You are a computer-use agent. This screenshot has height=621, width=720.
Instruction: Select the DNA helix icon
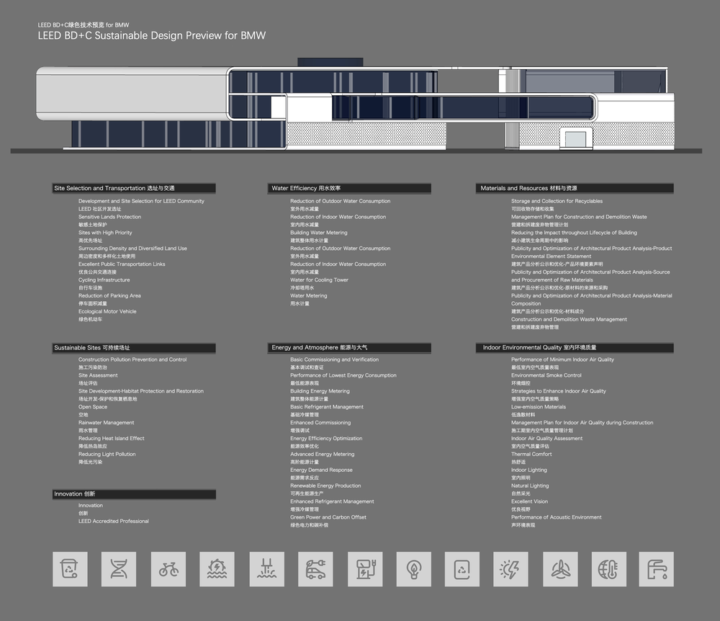tap(119, 569)
